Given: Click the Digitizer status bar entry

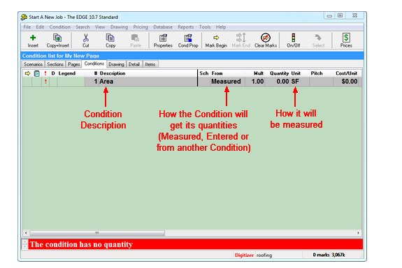Looking at the screenshot, I should [244, 255].
